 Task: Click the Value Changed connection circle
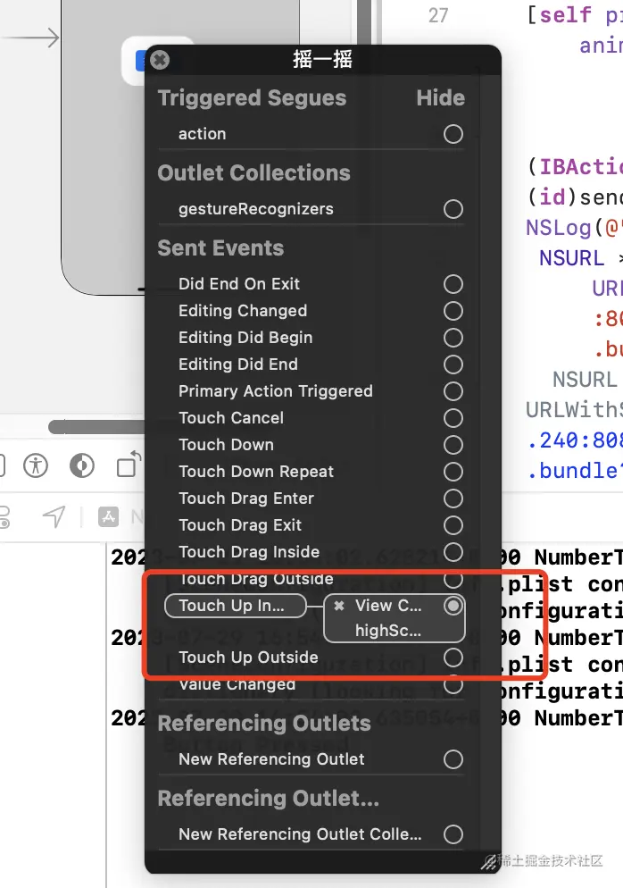[453, 684]
